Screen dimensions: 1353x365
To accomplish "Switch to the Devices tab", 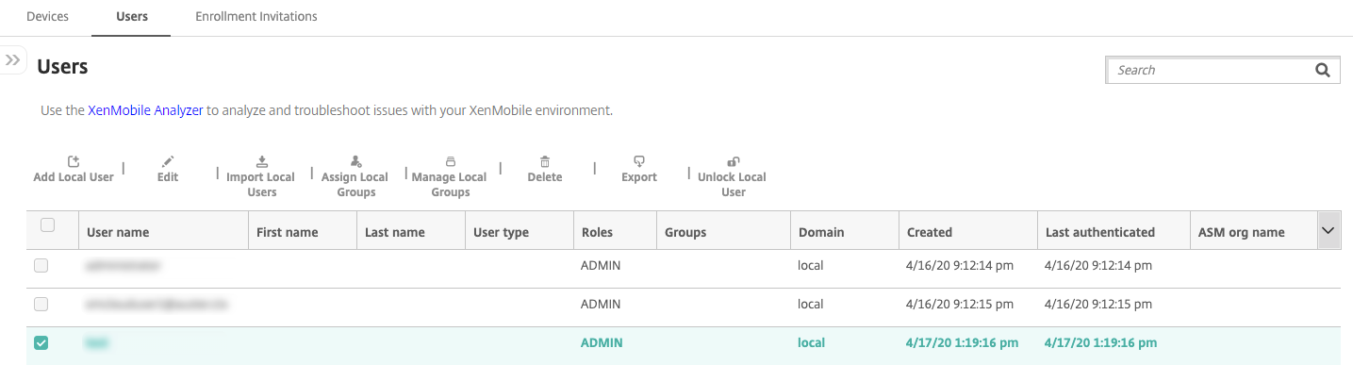I will tap(47, 16).
